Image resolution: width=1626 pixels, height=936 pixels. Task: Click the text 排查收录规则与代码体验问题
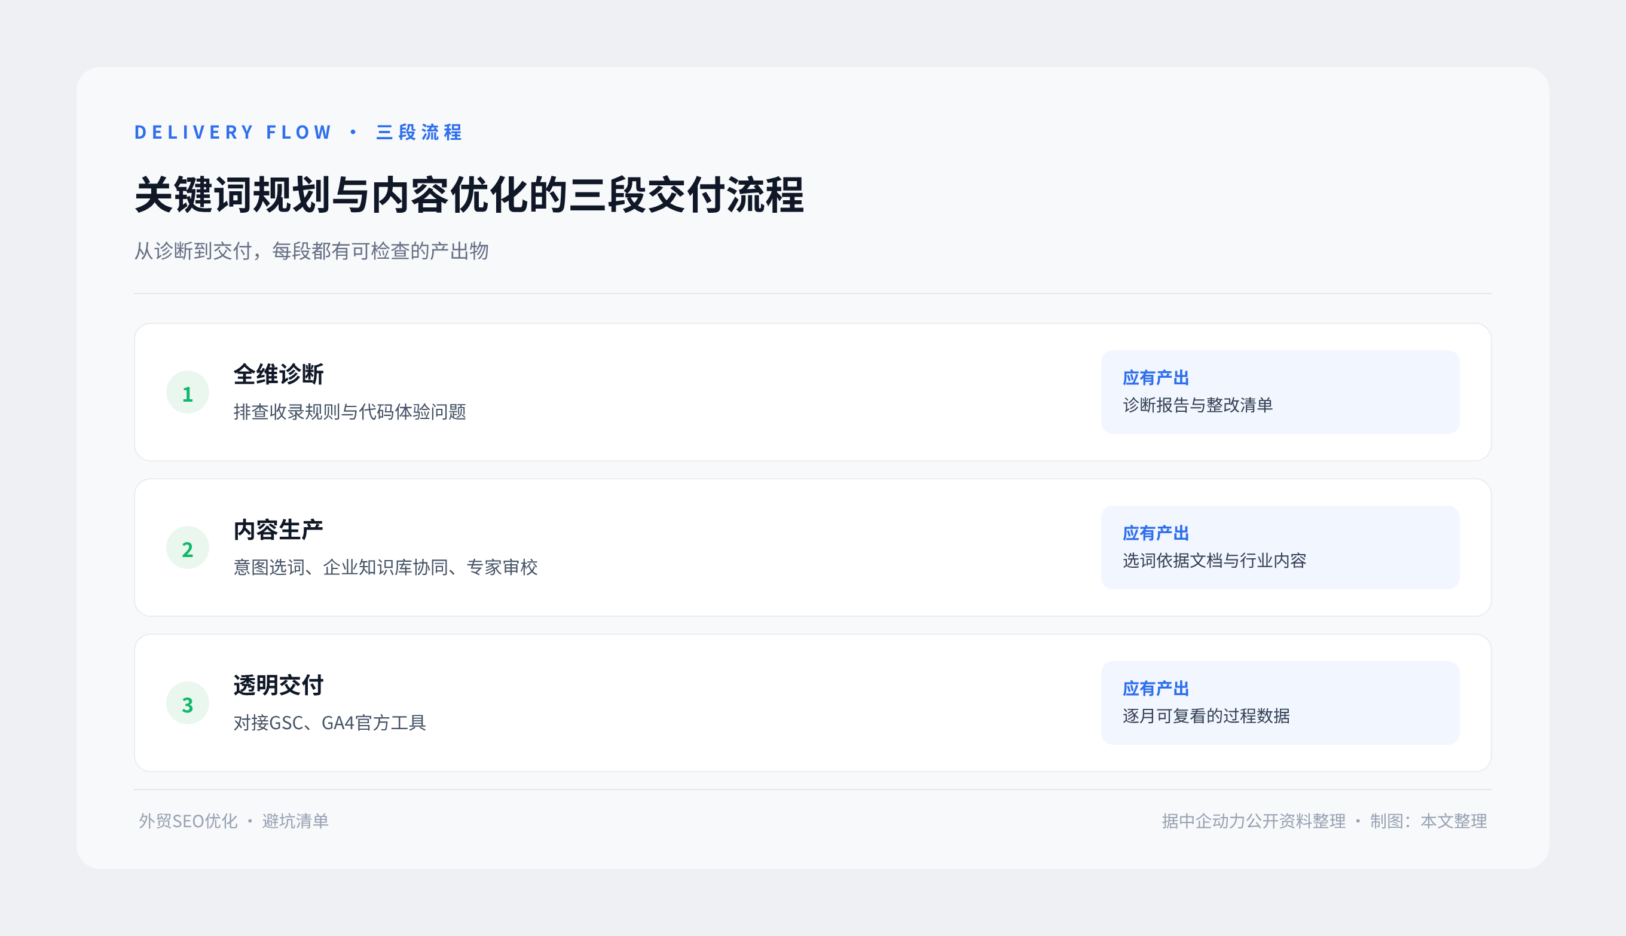pyautogui.click(x=350, y=411)
